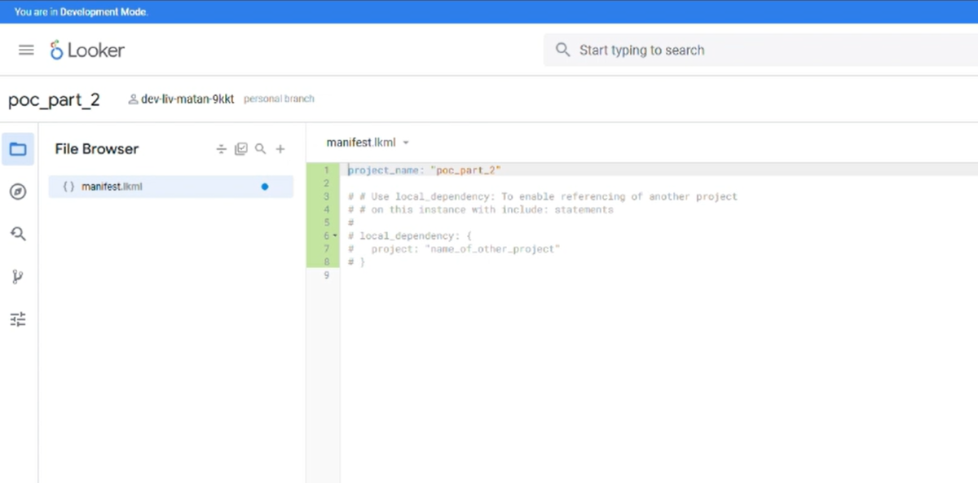
Task: Click the blue unsaved changes dot on manifest.lkml
Action: tap(264, 186)
